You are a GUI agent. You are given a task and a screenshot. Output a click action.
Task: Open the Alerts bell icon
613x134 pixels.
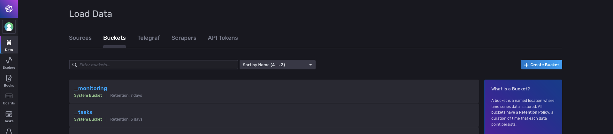click(9, 131)
